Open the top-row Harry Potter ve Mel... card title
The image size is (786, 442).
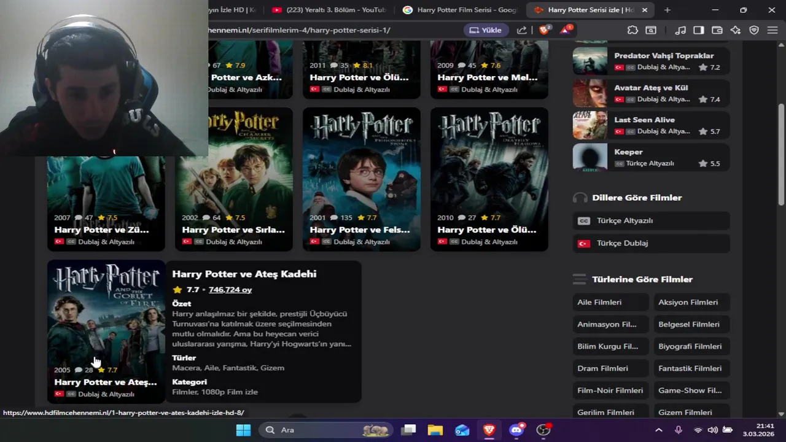[488, 77]
